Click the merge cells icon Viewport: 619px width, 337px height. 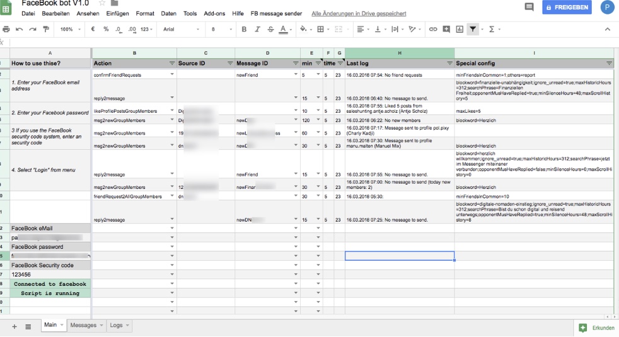pyautogui.click(x=338, y=29)
